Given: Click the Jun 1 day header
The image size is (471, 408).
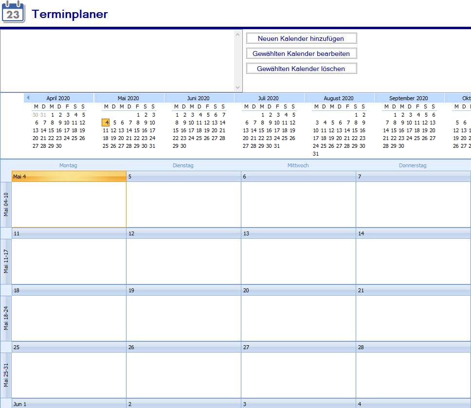Looking at the screenshot, I should click(69, 404).
